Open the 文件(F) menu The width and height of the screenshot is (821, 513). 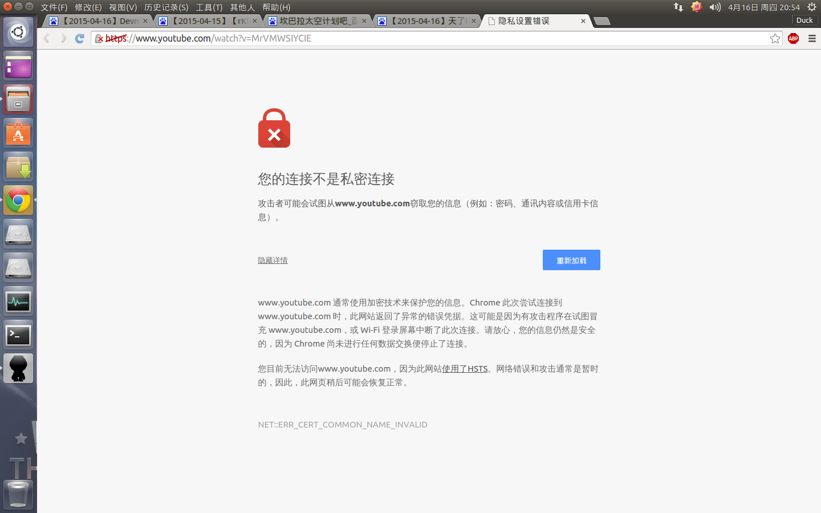tap(54, 7)
